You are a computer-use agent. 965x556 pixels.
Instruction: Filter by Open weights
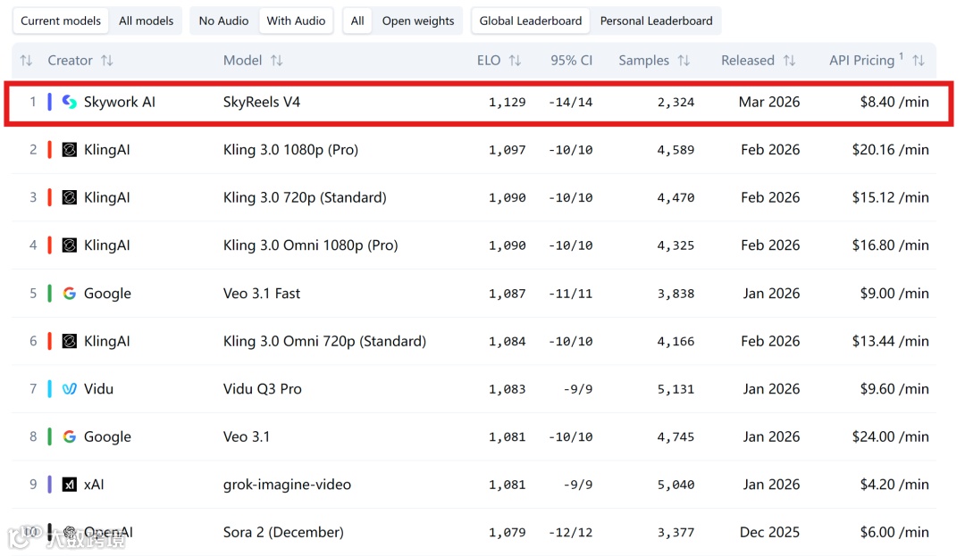pyautogui.click(x=418, y=21)
